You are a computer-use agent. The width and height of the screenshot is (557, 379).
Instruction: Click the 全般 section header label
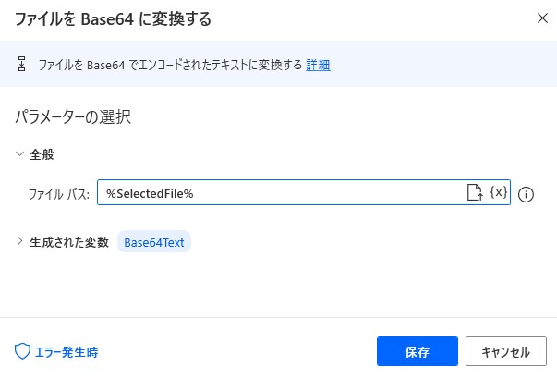(42, 154)
